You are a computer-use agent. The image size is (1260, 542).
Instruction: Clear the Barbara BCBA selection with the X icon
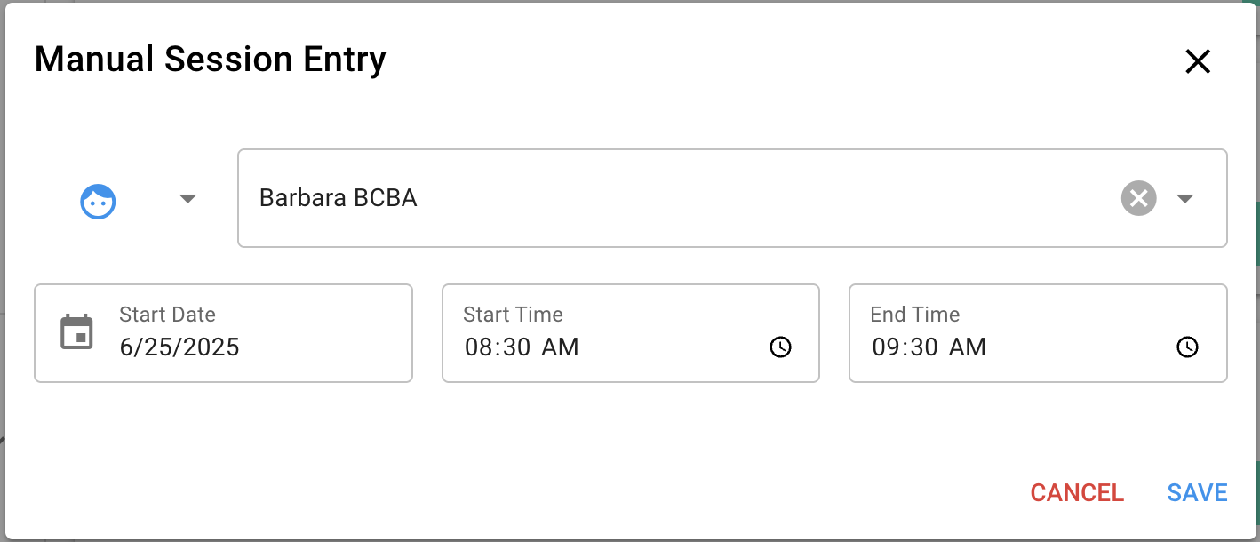pyautogui.click(x=1138, y=198)
